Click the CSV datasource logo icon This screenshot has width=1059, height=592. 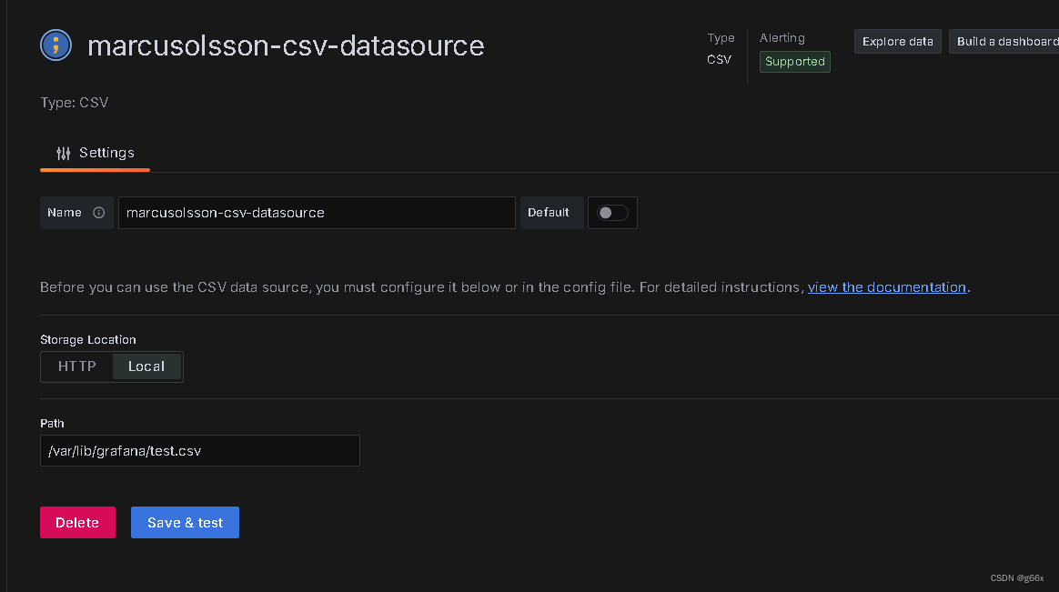[x=56, y=45]
